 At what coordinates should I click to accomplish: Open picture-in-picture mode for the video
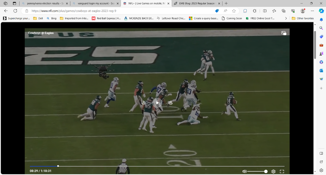tap(284, 33)
